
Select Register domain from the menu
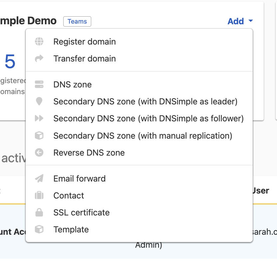click(84, 42)
